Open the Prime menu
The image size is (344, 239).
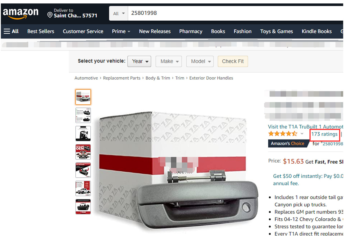point(121,31)
